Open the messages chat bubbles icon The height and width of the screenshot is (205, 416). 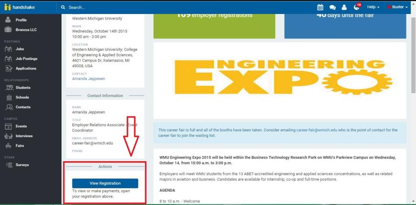point(332,7)
